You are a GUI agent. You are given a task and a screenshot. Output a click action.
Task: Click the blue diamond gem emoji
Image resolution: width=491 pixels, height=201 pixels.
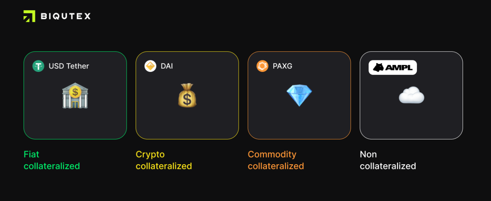[x=299, y=95]
